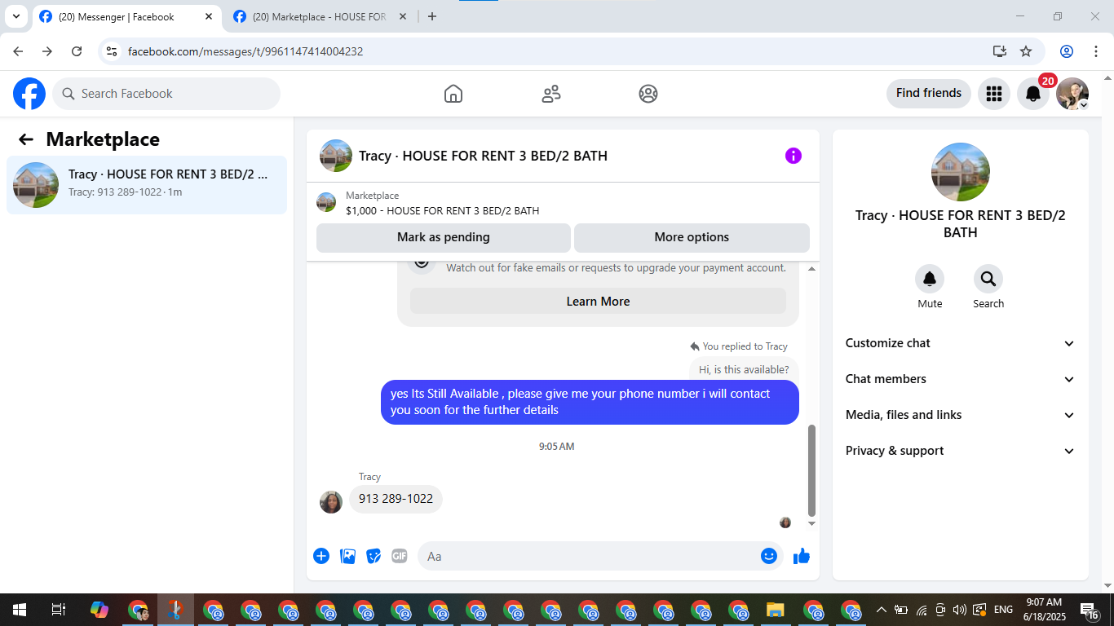Viewport: 1114px width, 626px height.
Task: Open the Groups icon in Facebook's top navigation
Action: point(648,94)
